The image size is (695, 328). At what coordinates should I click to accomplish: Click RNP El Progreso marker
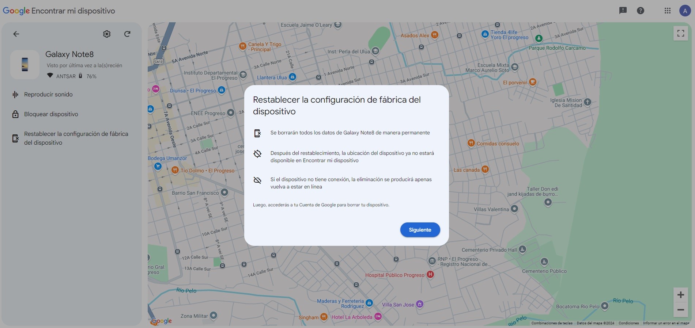pyautogui.click(x=432, y=261)
